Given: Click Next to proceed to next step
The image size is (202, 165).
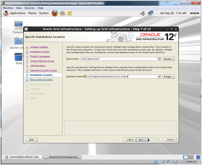Looking at the screenshot, I should point(142,140).
